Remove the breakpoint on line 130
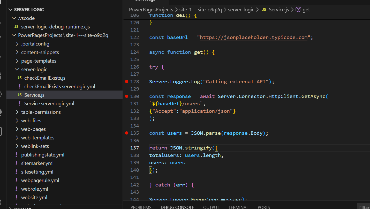This screenshot has height=209, width=370. pyautogui.click(x=127, y=96)
